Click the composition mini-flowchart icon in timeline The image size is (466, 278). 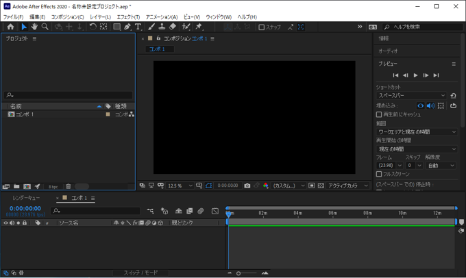tap(150, 211)
